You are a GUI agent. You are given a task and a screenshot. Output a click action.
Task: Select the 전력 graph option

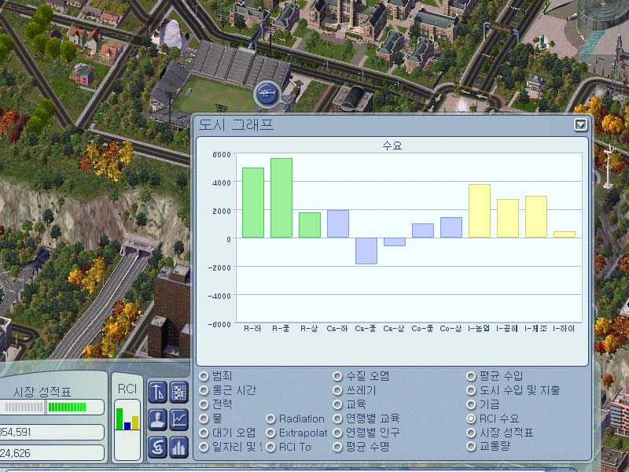click(x=204, y=404)
